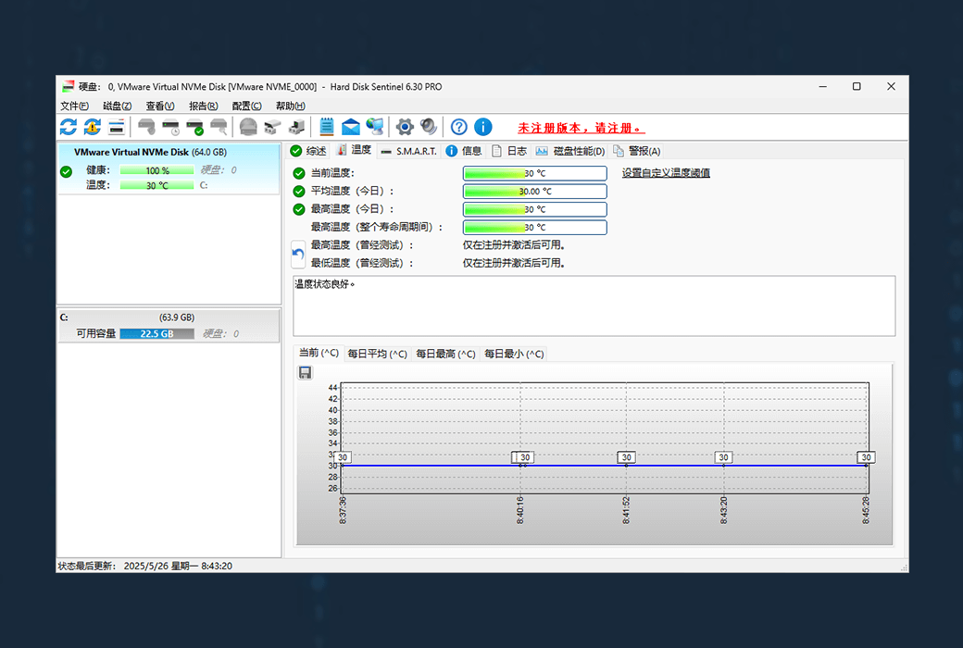Screen dimensions: 963x648
Task: Click the refresh icon with warning triangle
Action: pyautogui.click(x=92, y=127)
